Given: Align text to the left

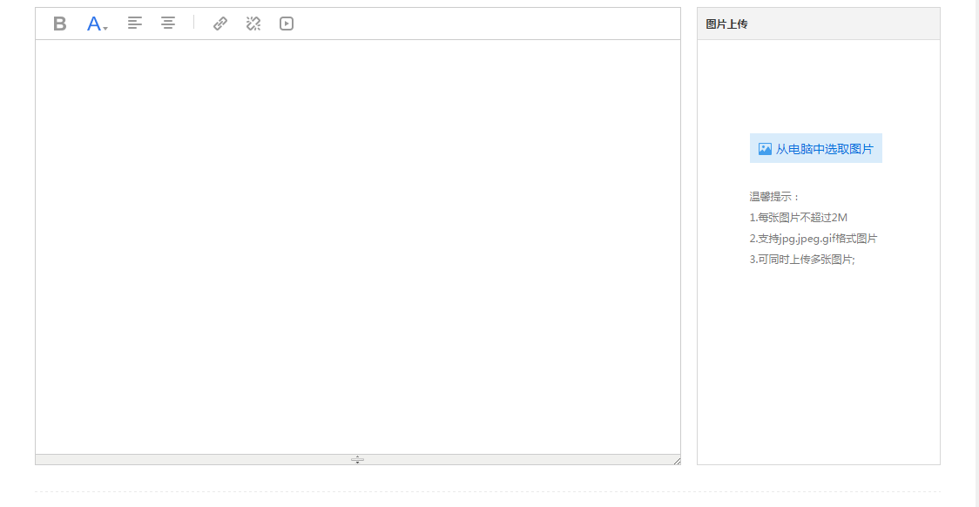Looking at the screenshot, I should coord(135,24).
